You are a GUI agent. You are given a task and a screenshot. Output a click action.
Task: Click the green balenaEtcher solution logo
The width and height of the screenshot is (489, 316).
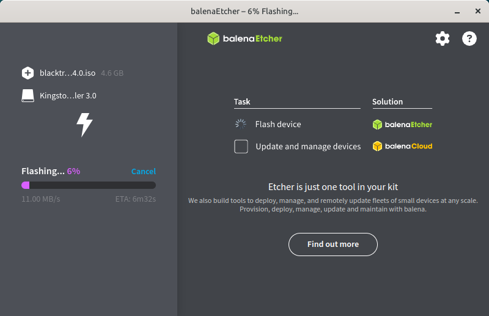(402, 125)
